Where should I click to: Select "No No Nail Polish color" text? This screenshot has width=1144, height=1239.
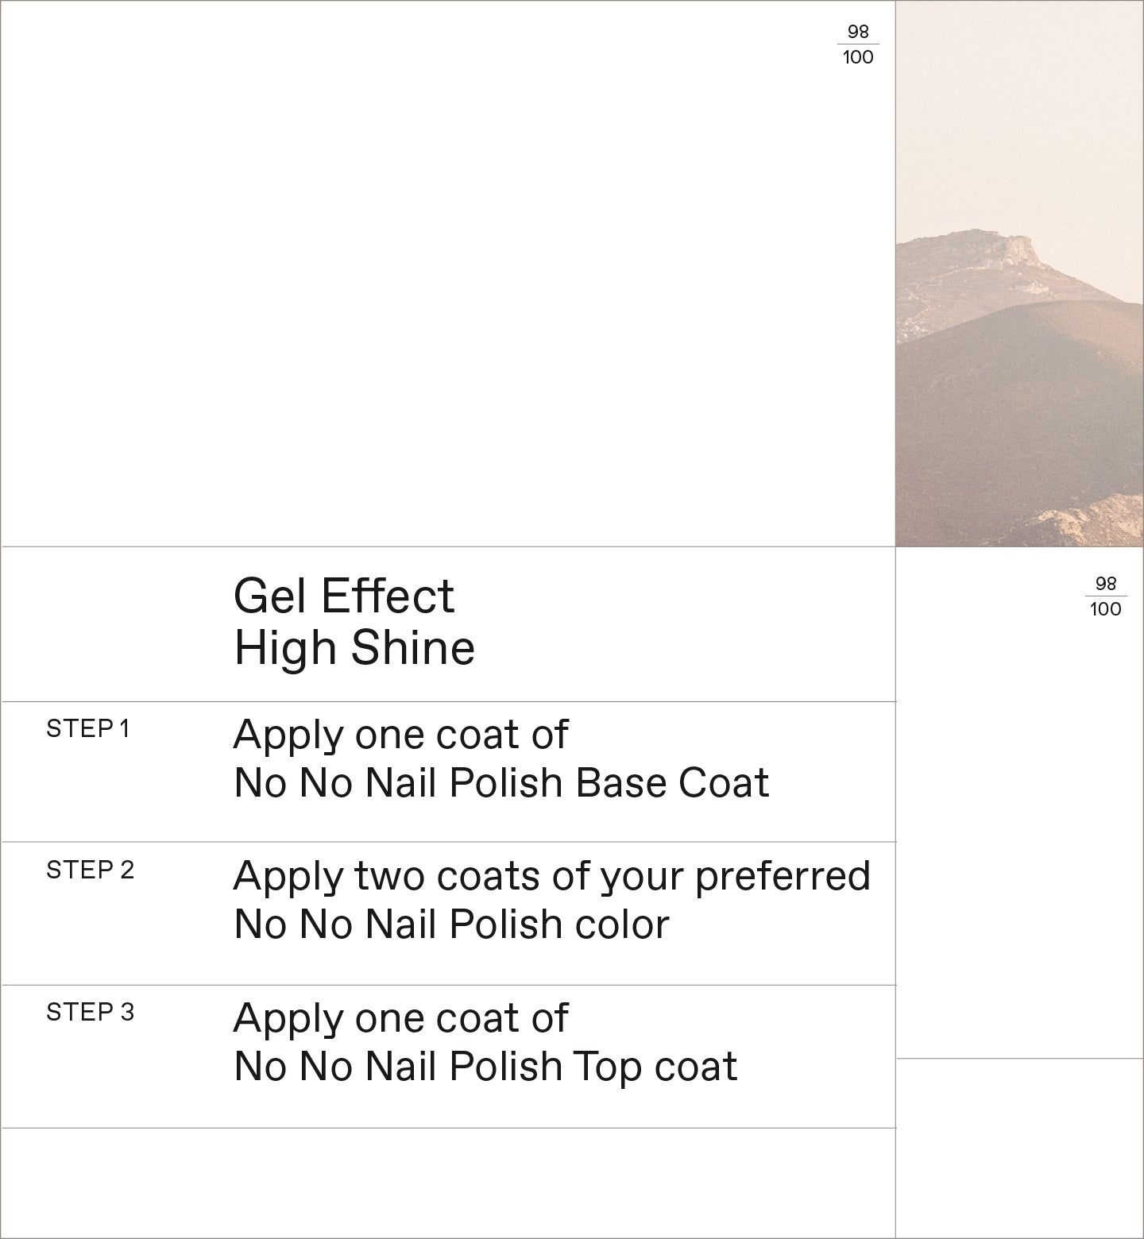(451, 924)
